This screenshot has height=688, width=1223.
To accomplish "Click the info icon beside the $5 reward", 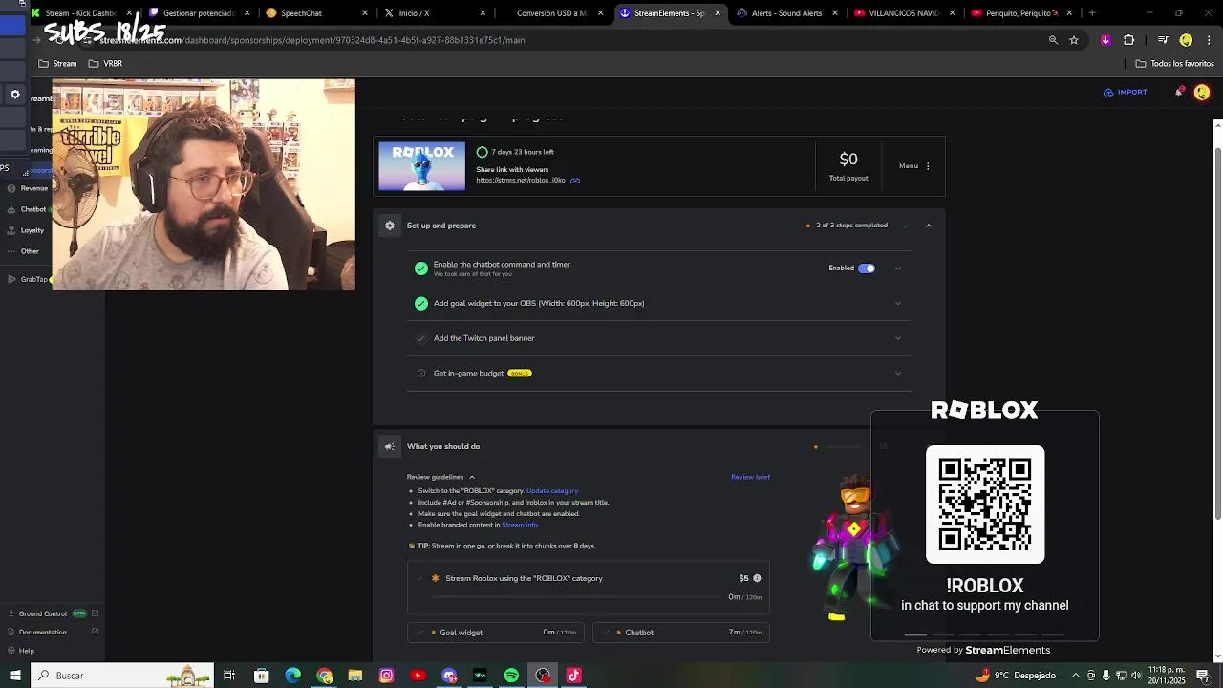I will click(757, 578).
